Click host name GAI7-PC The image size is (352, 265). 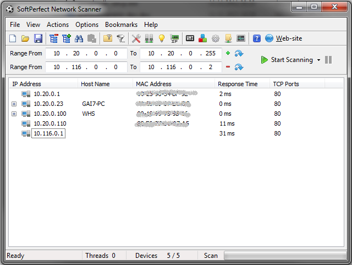coord(94,104)
